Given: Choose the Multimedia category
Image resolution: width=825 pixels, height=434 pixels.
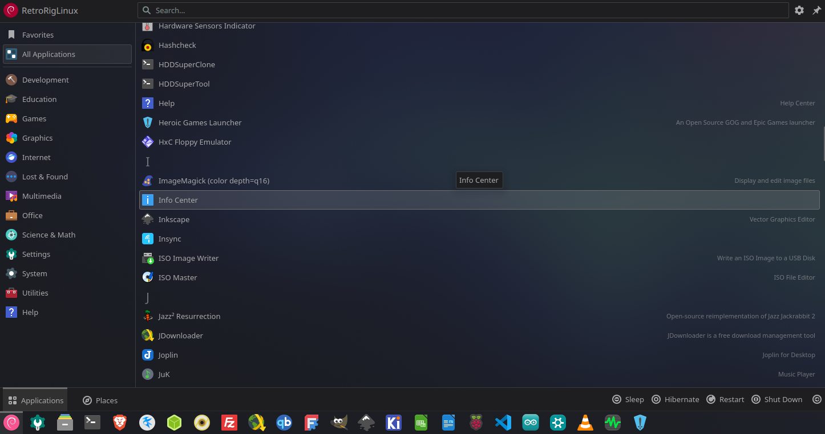Looking at the screenshot, I should 42,196.
